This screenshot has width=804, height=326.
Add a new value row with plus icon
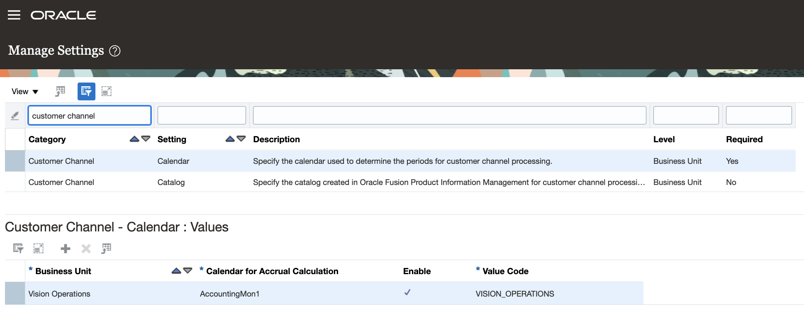click(66, 248)
